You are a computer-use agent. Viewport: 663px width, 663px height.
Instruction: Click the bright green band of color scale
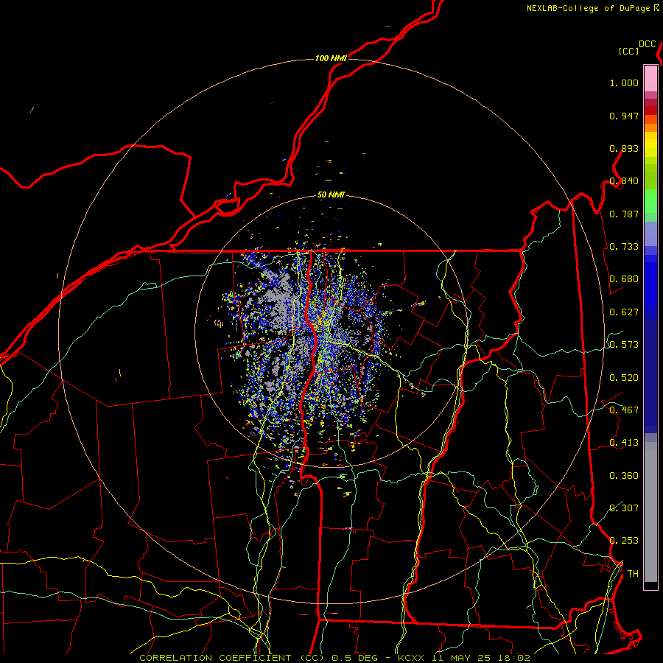tap(650, 201)
